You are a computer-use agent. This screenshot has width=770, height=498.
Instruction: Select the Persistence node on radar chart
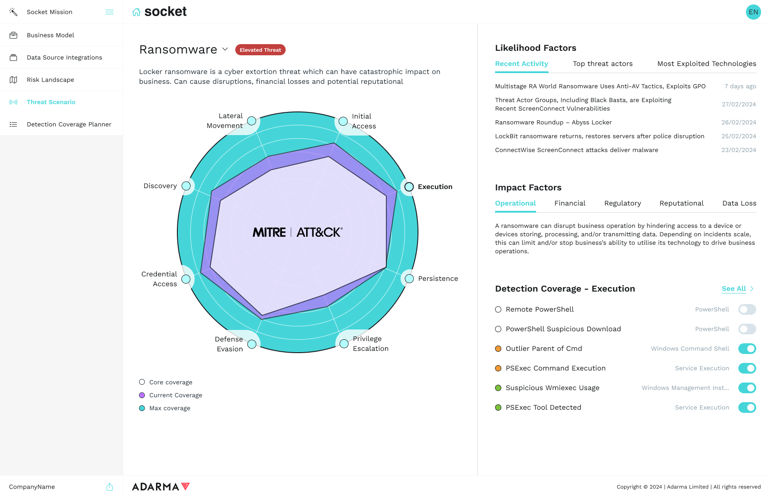coord(409,279)
